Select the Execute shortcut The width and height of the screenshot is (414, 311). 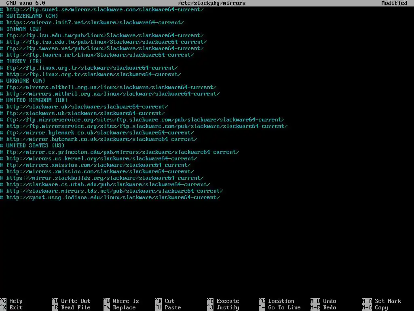pyautogui.click(x=223, y=301)
